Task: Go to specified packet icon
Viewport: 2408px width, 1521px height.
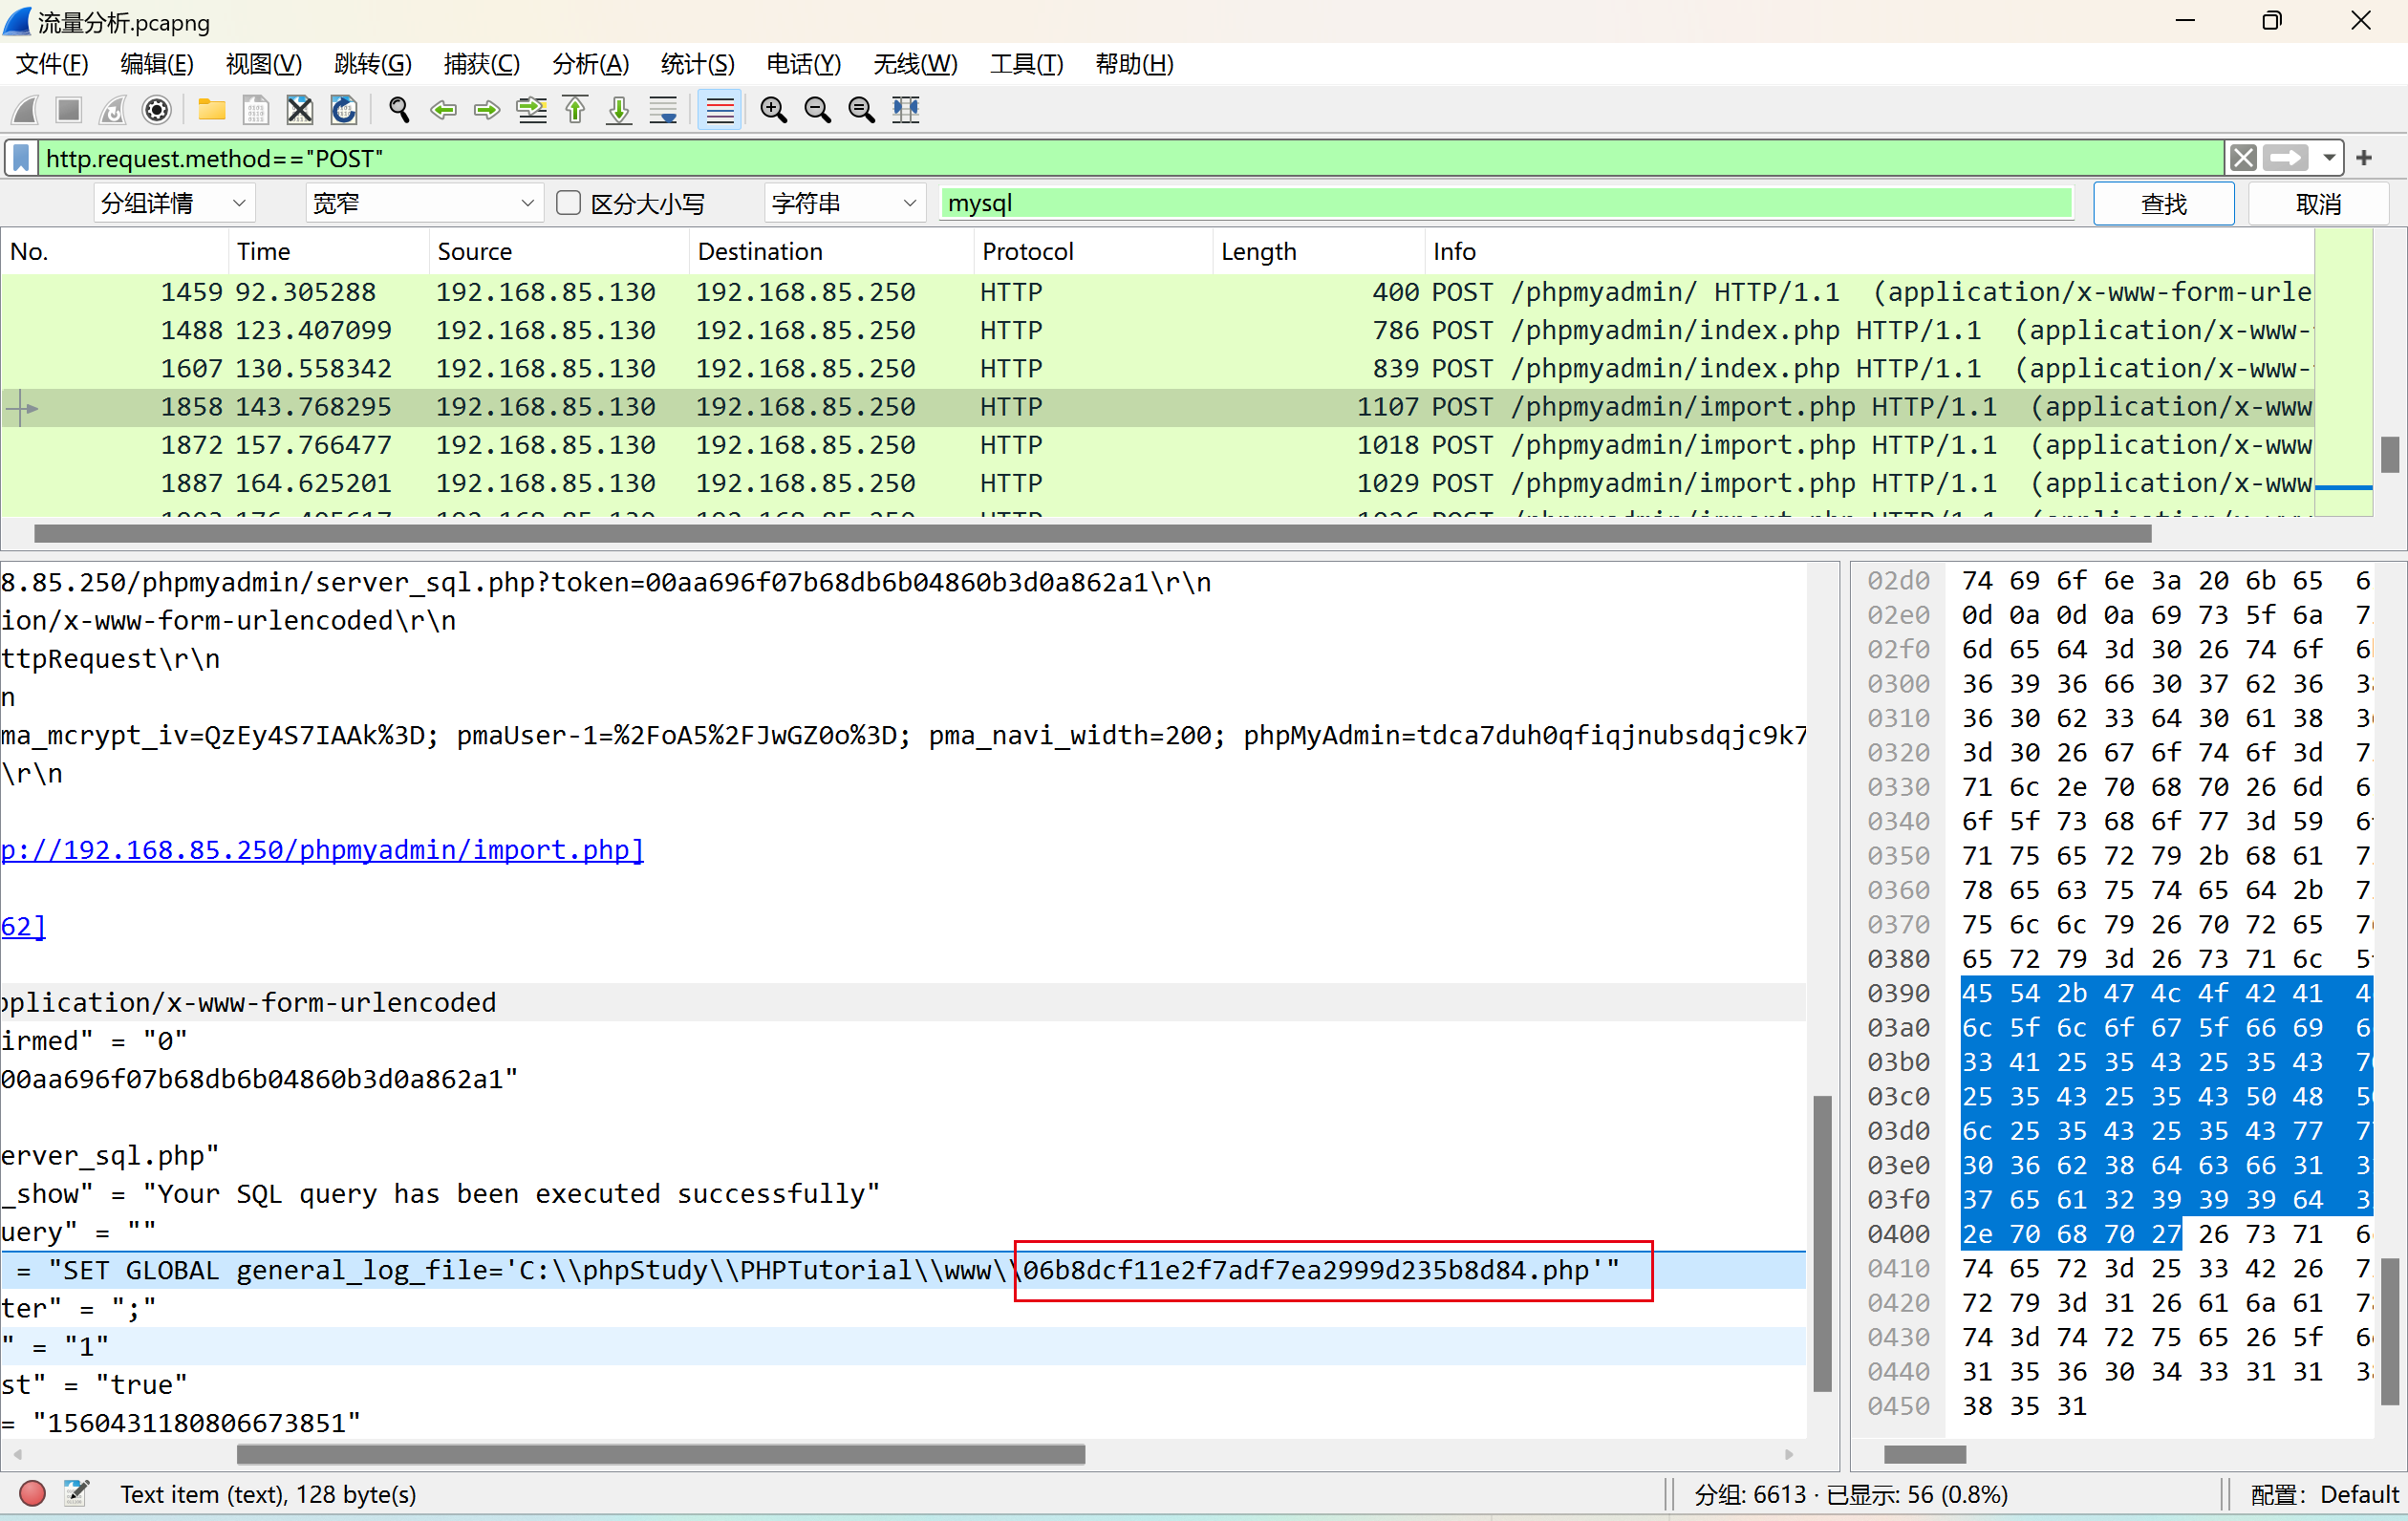Action: tap(531, 109)
